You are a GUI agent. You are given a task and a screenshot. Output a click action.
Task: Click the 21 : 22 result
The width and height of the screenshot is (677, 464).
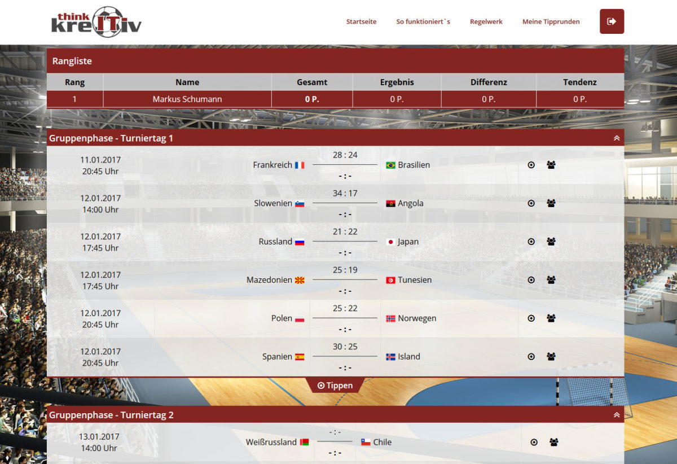345,231
